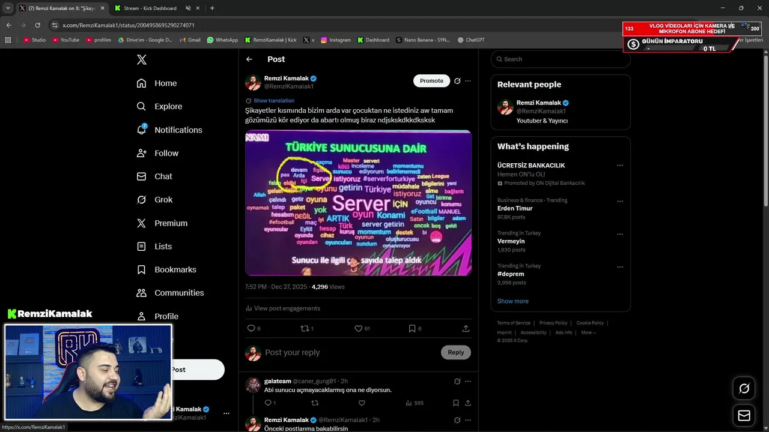Open more options for Vermeyin trend
The height and width of the screenshot is (432, 769).
click(x=620, y=234)
